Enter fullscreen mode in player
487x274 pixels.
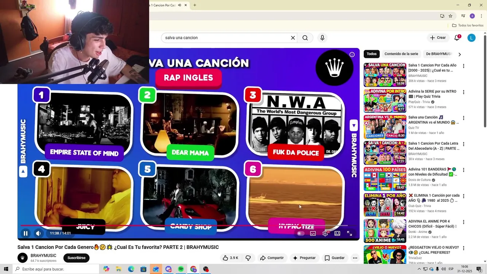click(x=349, y=233)
